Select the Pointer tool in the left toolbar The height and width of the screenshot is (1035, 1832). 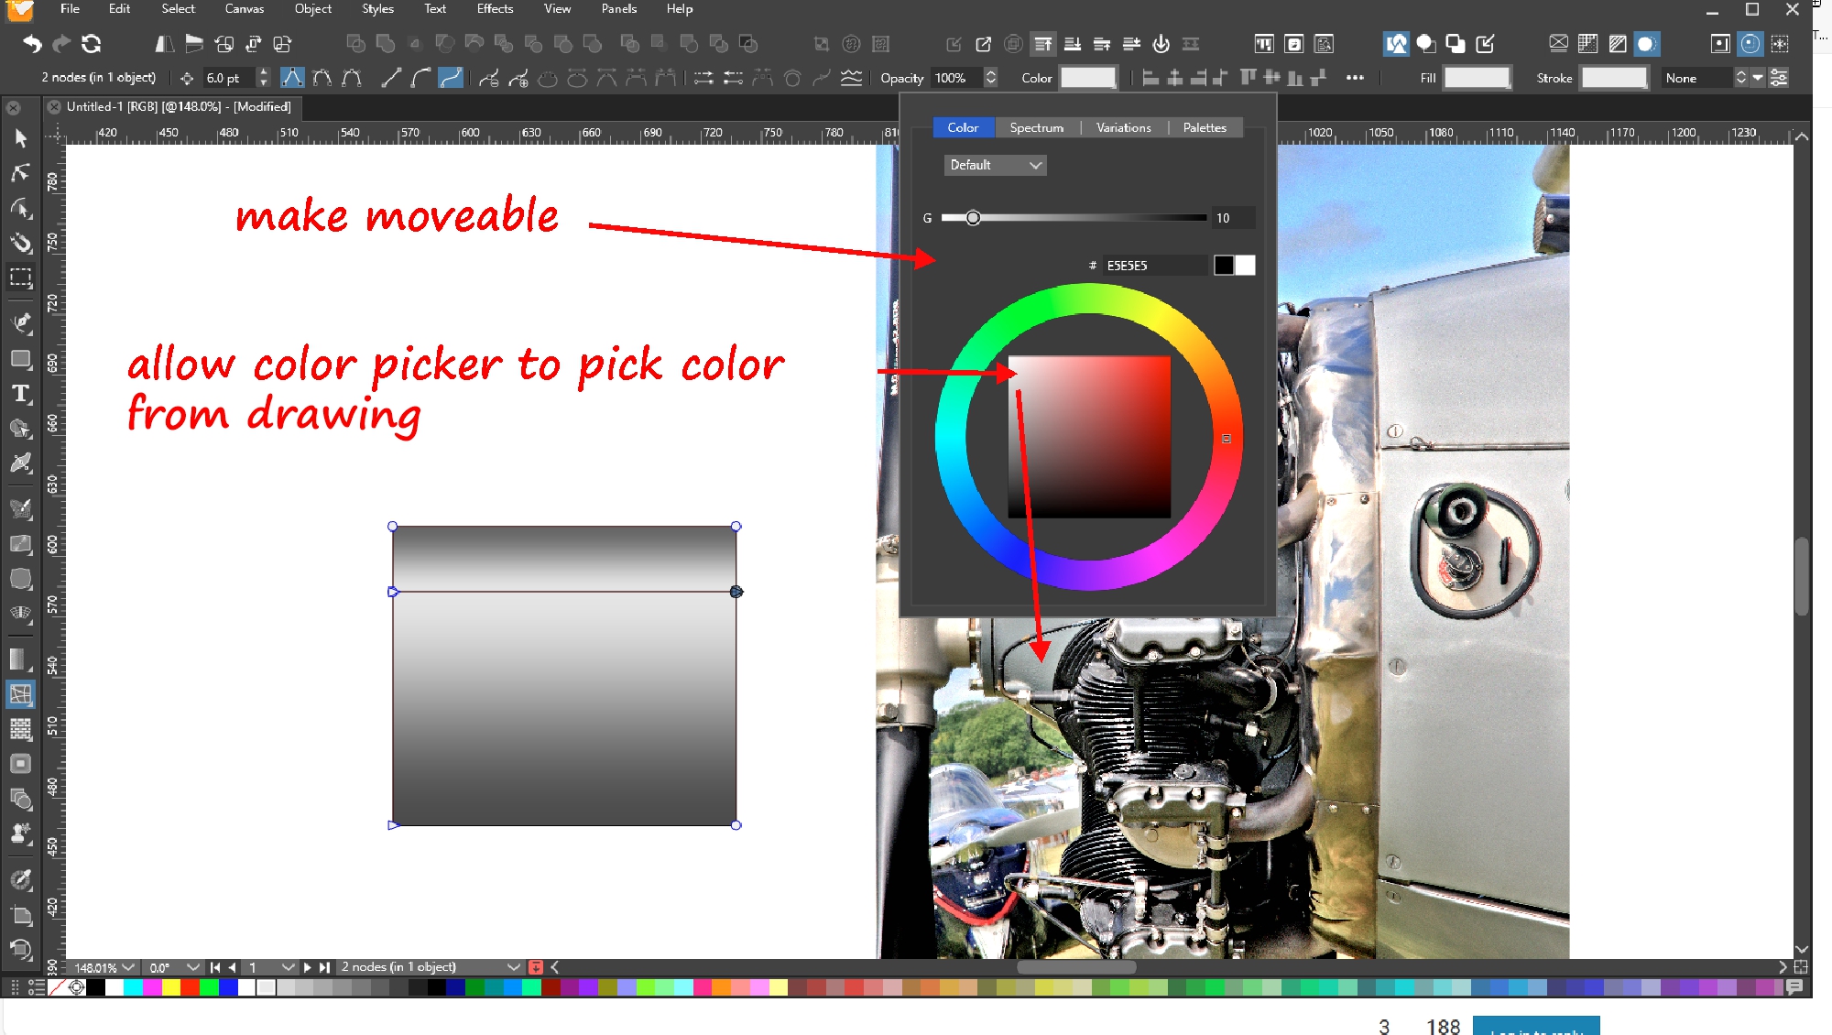tap(20, 138)
